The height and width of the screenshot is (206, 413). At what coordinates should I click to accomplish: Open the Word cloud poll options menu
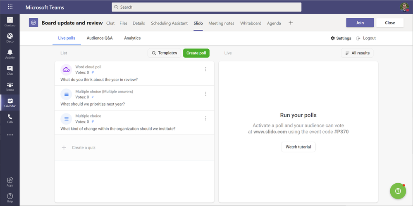206,69
